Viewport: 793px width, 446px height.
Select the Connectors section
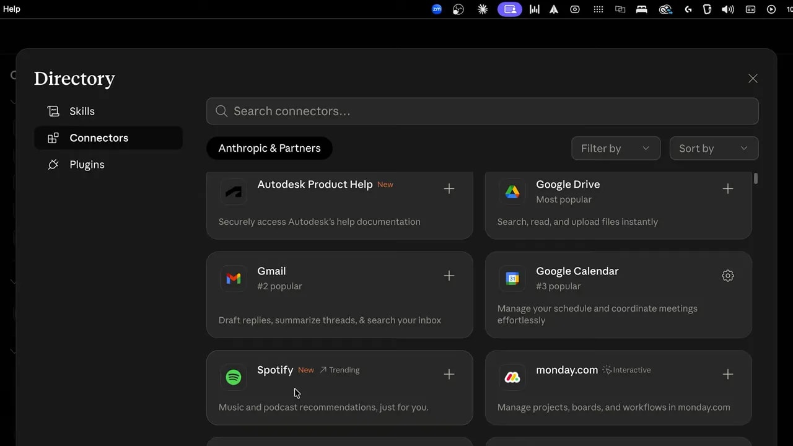coord(108,138)
